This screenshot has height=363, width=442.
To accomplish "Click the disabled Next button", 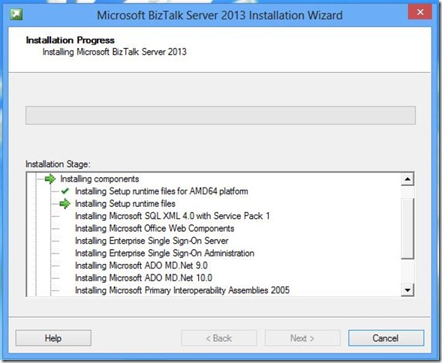I will pyautogui.click(x=302, y=338).
